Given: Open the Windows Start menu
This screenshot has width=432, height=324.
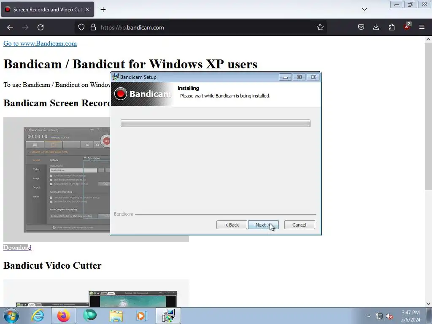Looking at the screenshot, I should [11, 316].
